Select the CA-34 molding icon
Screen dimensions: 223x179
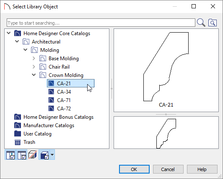51,92
